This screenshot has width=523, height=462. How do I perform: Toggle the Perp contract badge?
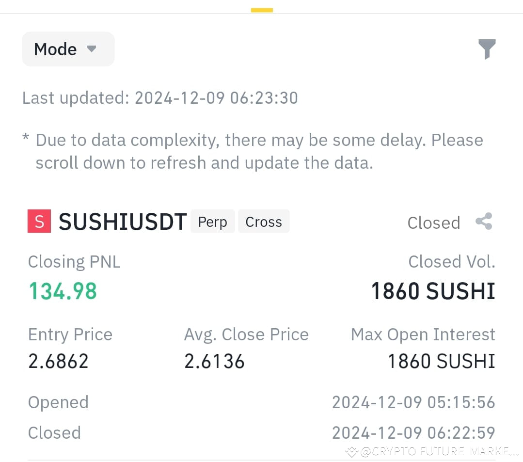pyautogui.click(x=212, y=221)
